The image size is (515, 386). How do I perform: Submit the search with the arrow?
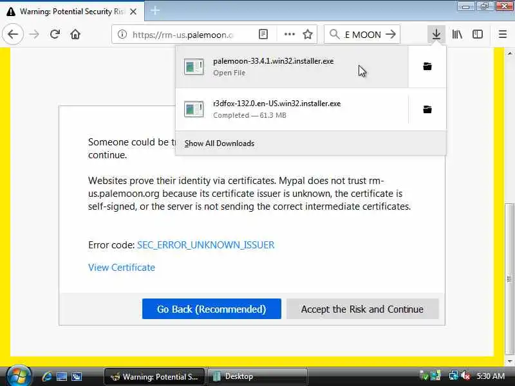click(391, 34)
